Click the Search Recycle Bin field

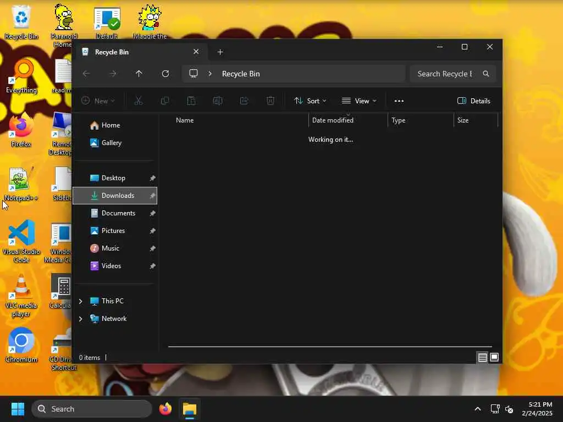click(453, 74)
